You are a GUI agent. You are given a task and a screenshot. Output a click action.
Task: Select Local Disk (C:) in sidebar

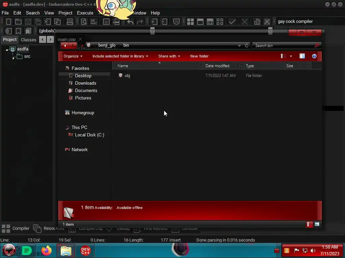tap(90, 135)
